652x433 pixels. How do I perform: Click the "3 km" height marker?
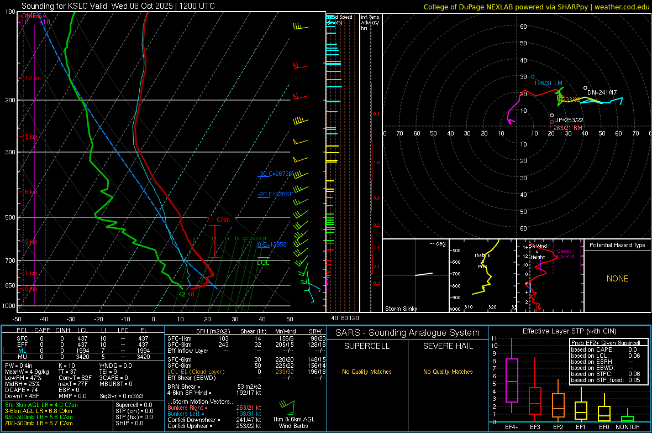[31, 242]
